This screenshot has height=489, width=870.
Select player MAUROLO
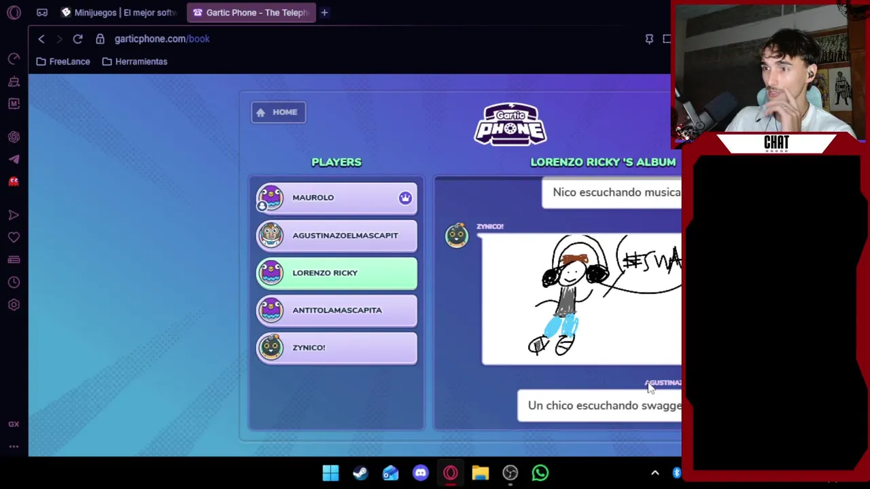(x=336, y=198)
